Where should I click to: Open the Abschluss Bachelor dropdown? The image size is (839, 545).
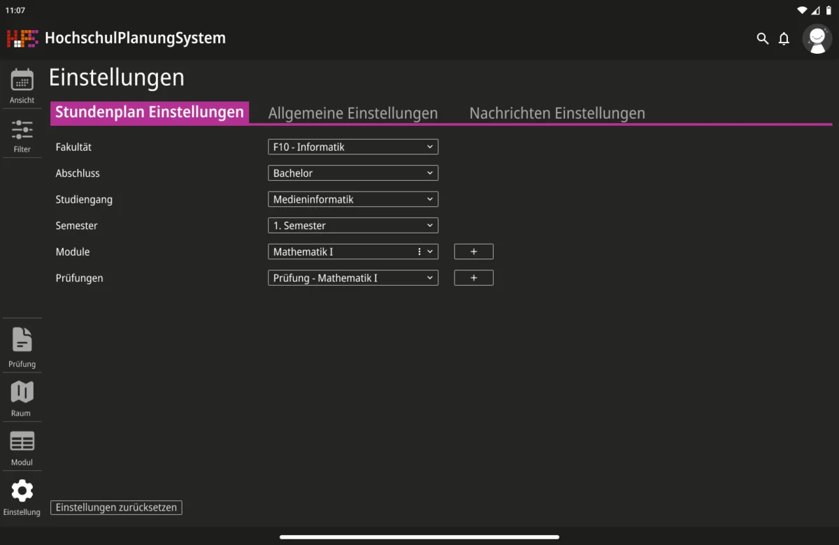[352, 173]
